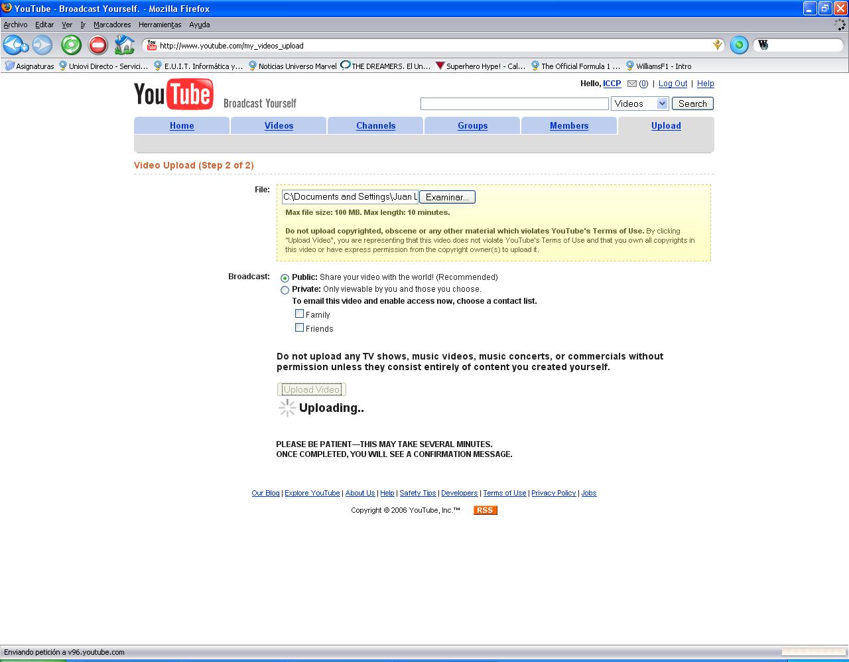Click the Examinar... browse button

tap(447, 197)
